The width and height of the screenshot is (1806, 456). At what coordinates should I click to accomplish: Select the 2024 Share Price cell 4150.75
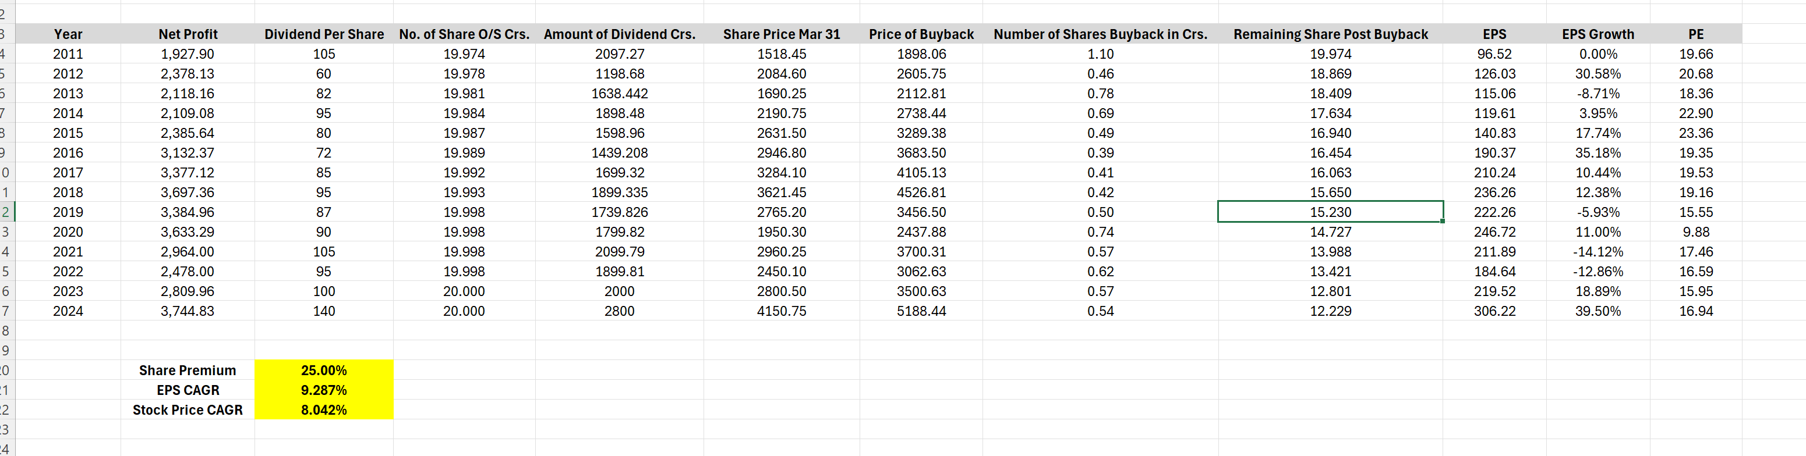coord(781,311)
